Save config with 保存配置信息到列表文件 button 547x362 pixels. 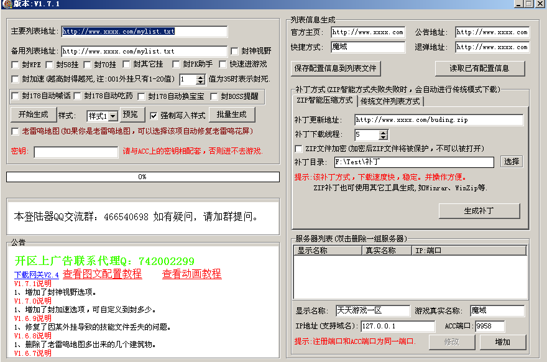coord(335,68)
